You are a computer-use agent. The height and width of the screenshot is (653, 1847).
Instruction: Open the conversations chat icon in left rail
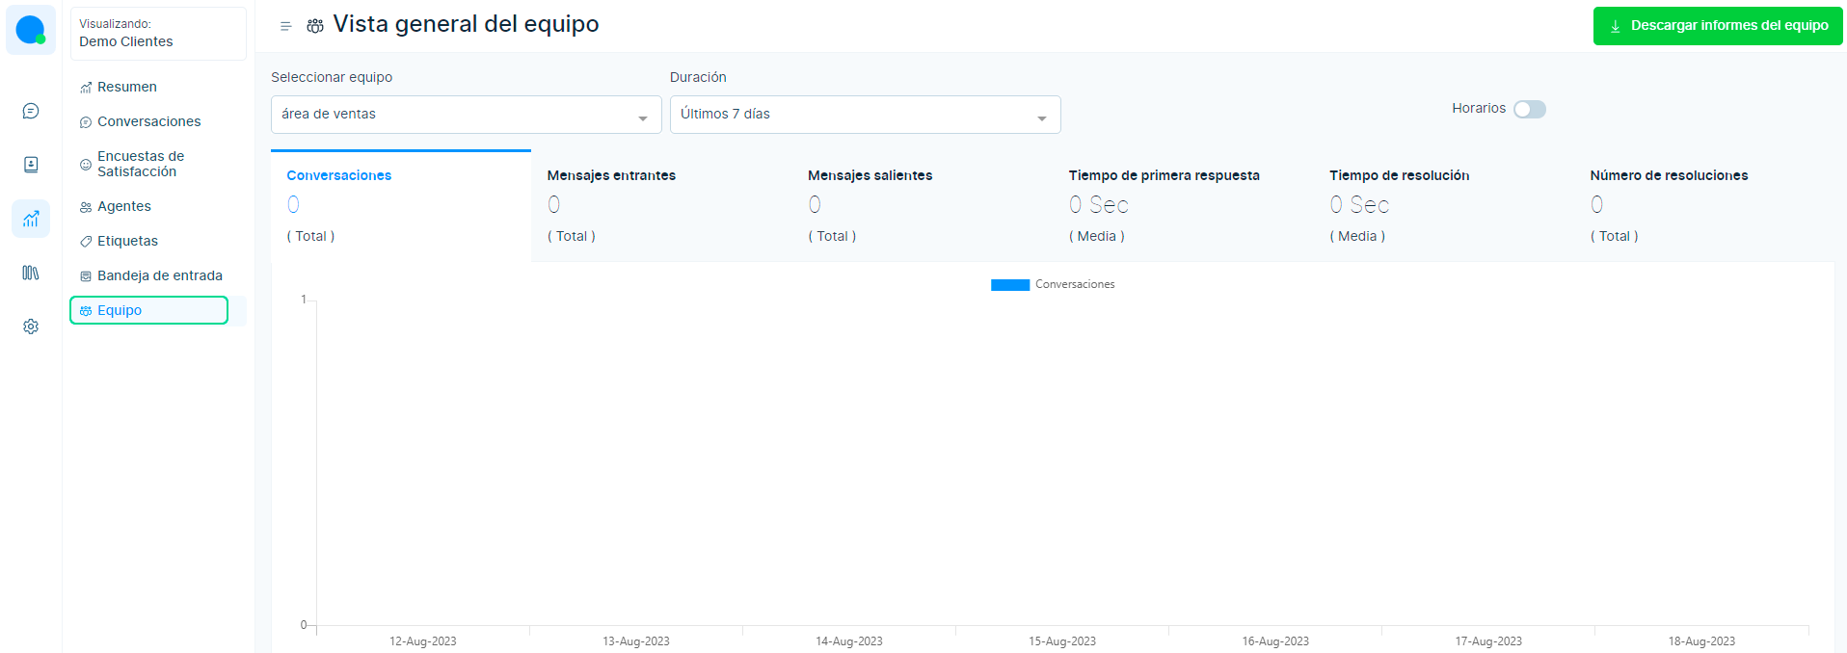31,111
